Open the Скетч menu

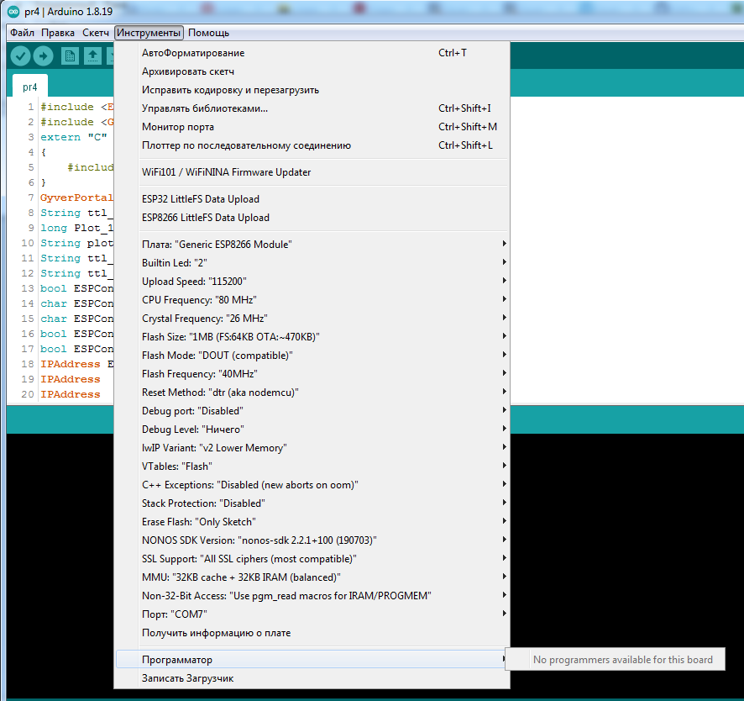click(x=96, y=33)
